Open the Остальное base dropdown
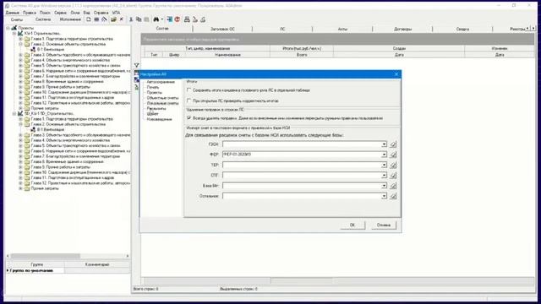This screenshot has width=541, height=304. point(384,196)
